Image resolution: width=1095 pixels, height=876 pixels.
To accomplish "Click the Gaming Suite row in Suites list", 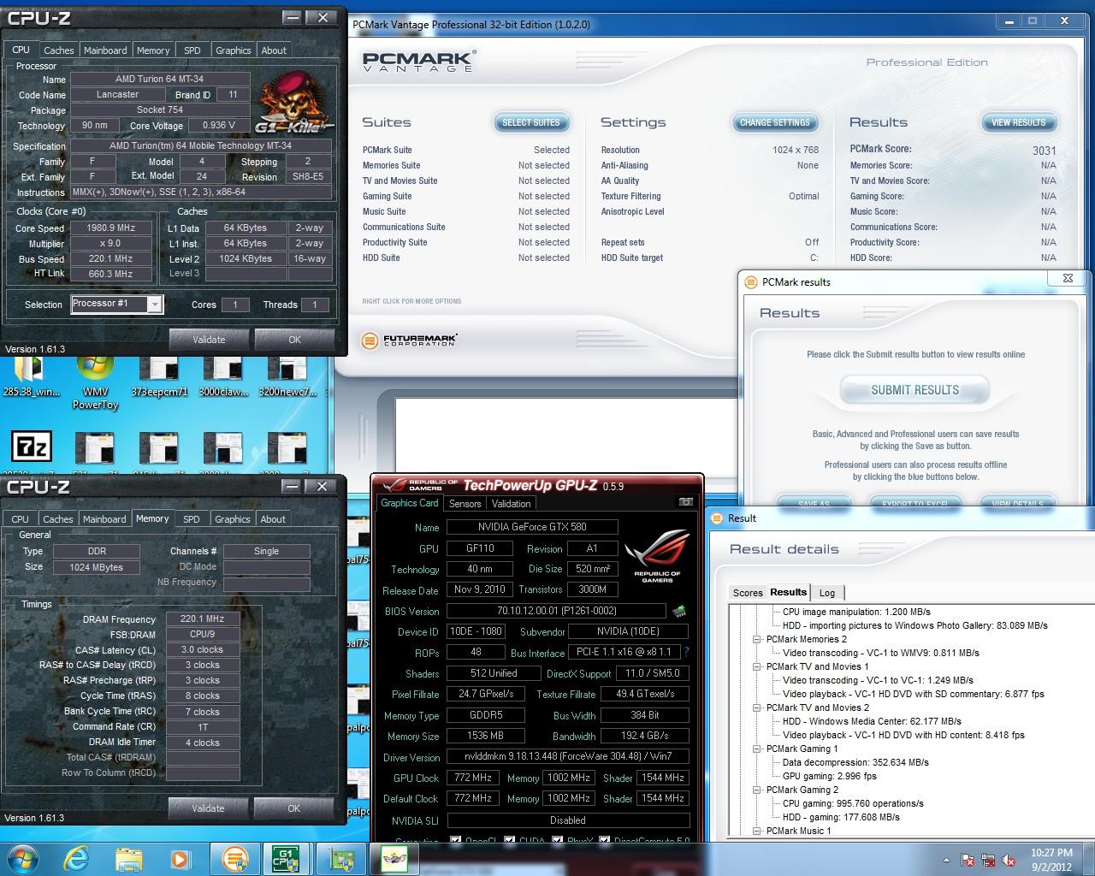I will point(465,196).
